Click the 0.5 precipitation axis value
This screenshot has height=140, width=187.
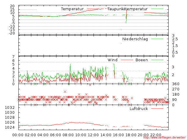click(175, 52)
